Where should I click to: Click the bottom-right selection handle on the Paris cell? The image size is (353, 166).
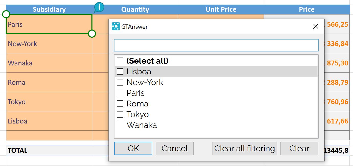[92, 33]
